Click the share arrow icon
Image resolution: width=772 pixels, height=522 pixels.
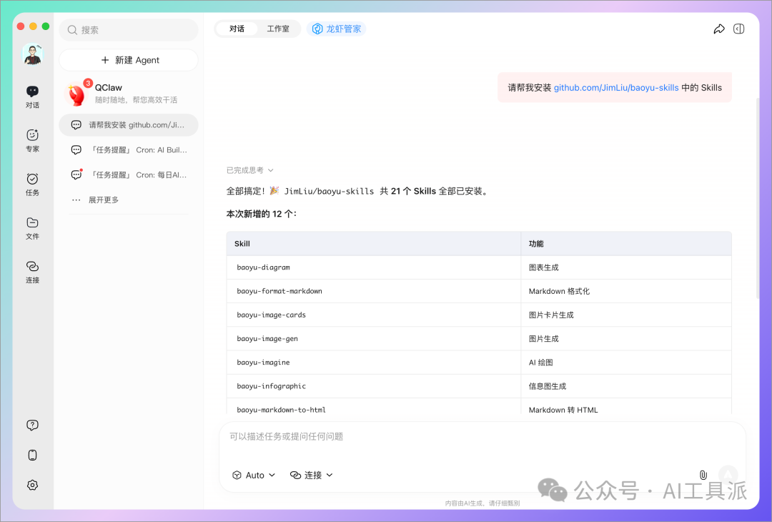(719, 29)
